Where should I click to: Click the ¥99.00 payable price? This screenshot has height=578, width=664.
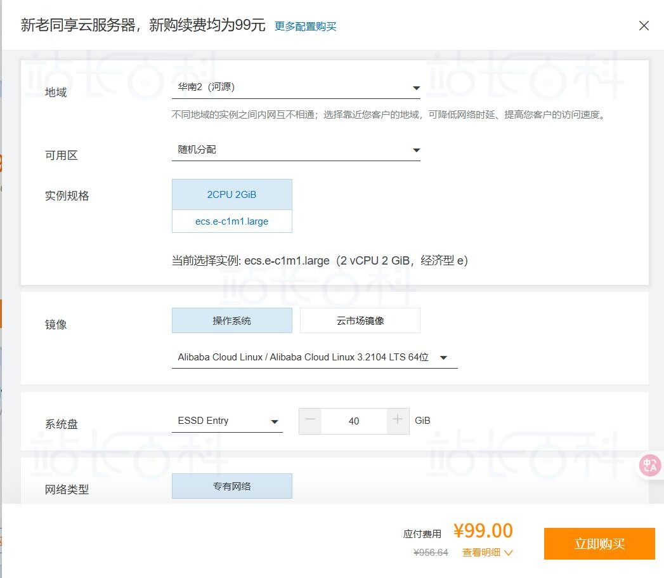(483, 530)
